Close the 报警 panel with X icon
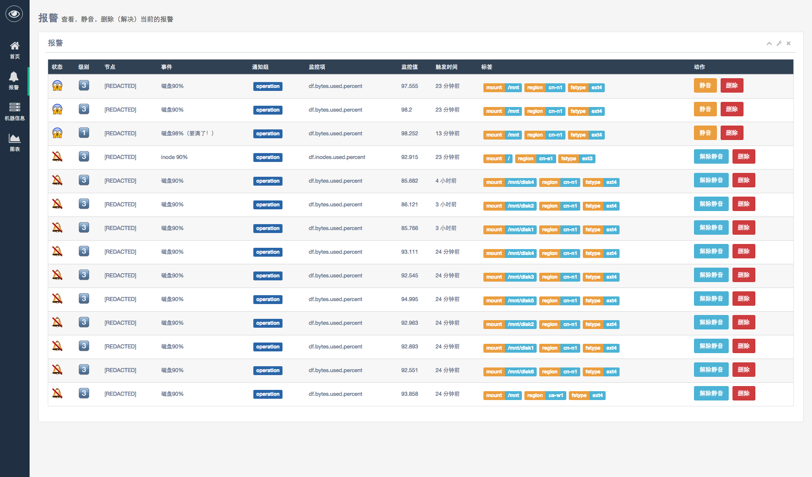 click(x=788, y=43)
